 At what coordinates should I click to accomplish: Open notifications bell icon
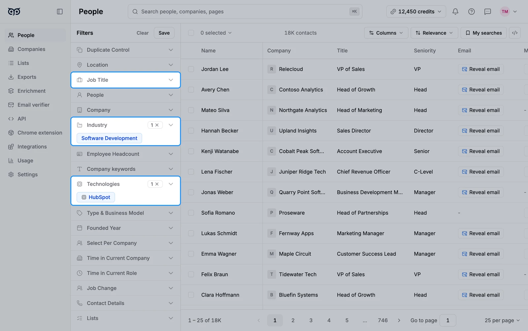[455, 12]
